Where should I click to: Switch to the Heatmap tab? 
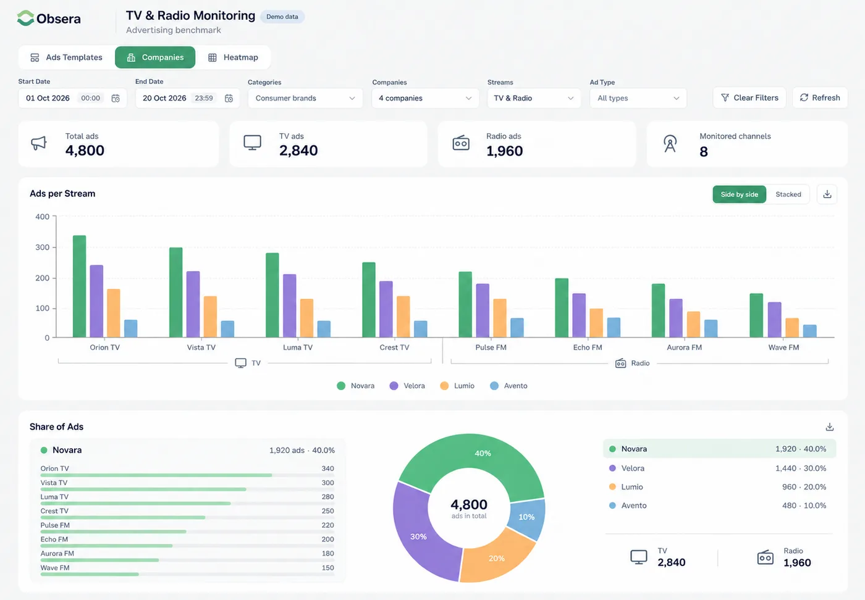click(x=233, y=57)
